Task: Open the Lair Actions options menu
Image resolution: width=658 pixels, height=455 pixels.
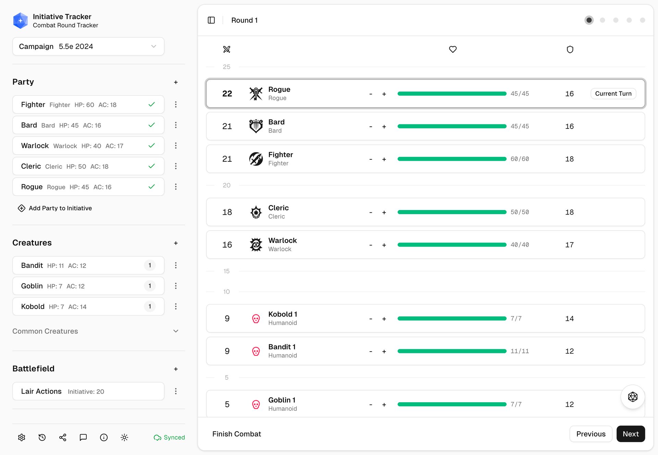Action: tap(176, 391)
